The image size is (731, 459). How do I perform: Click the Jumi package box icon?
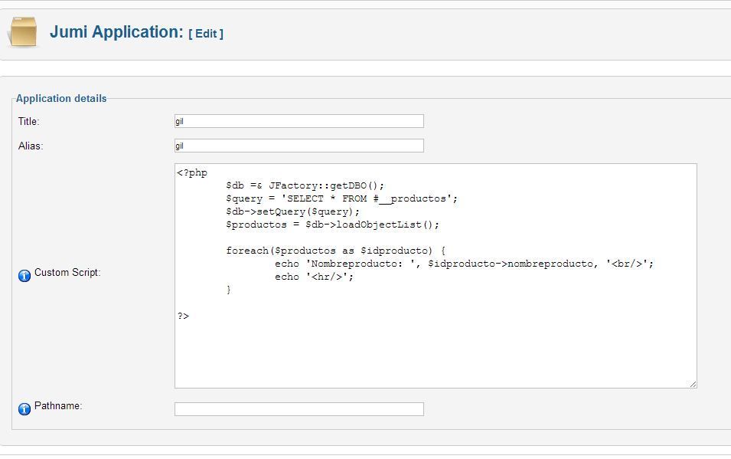point(22,31)
